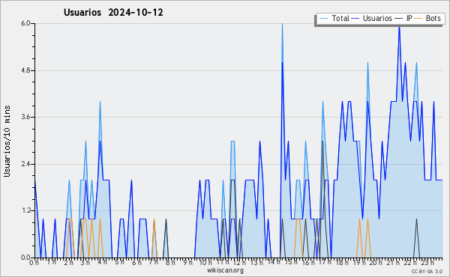Image resolution: width=450 pixels, height=277 pixels.
Task: Click the wikiscan.org source text
Action: [x=225, y=270]
